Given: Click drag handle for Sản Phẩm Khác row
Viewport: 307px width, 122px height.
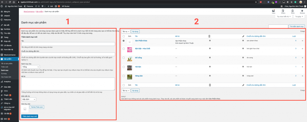Looking at the screenshot, I should pos(303,41).
